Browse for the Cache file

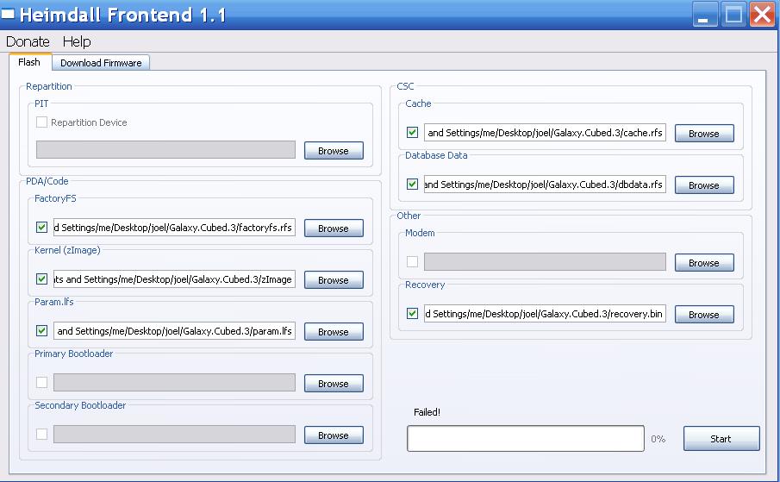point(704,134)
